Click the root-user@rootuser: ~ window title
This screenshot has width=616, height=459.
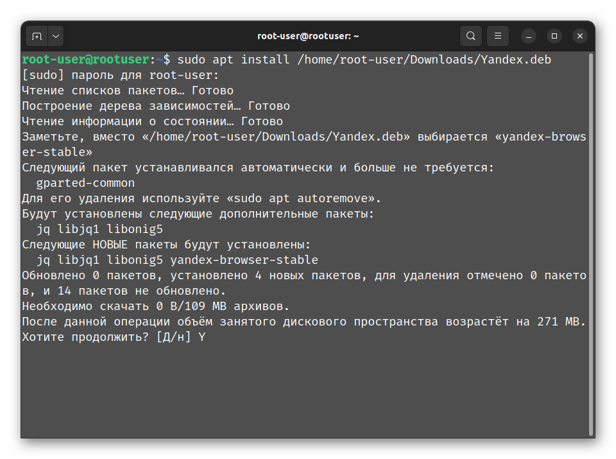(x=308, y=36)
